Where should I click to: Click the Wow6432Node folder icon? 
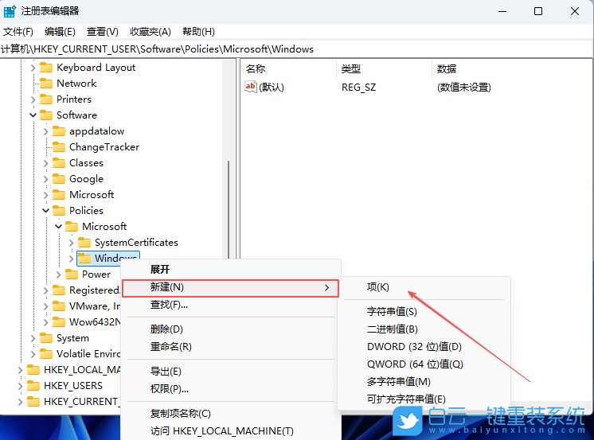coord(59,322)
